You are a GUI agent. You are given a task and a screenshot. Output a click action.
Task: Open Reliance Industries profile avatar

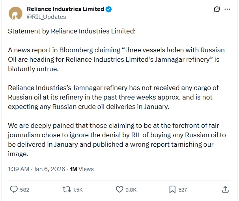click(x=15, y=13)
